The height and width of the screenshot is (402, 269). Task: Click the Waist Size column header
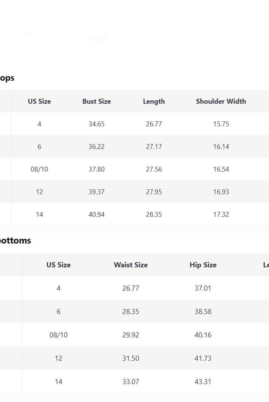[131, 265]
